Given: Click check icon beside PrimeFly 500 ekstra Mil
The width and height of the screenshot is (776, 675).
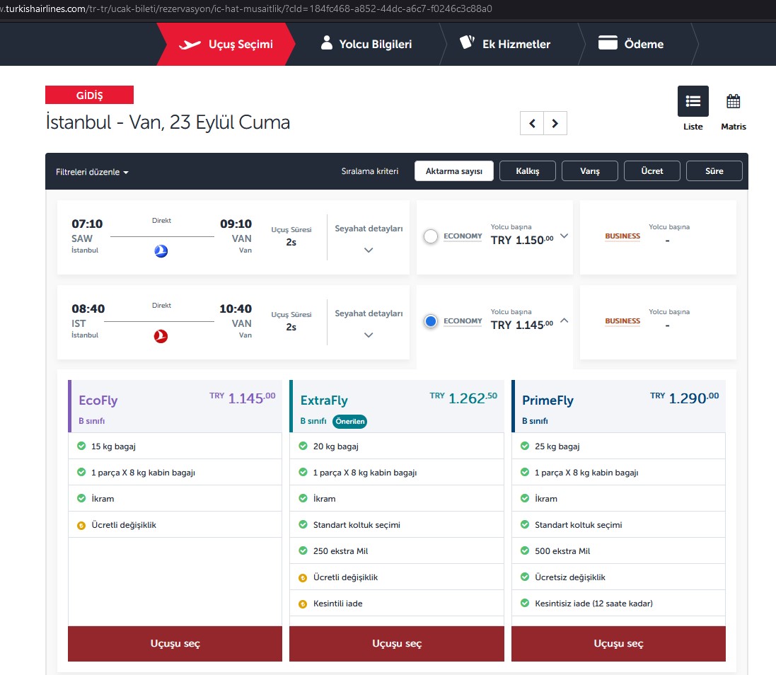Looking at the screenshot, I should pos(525,550).
